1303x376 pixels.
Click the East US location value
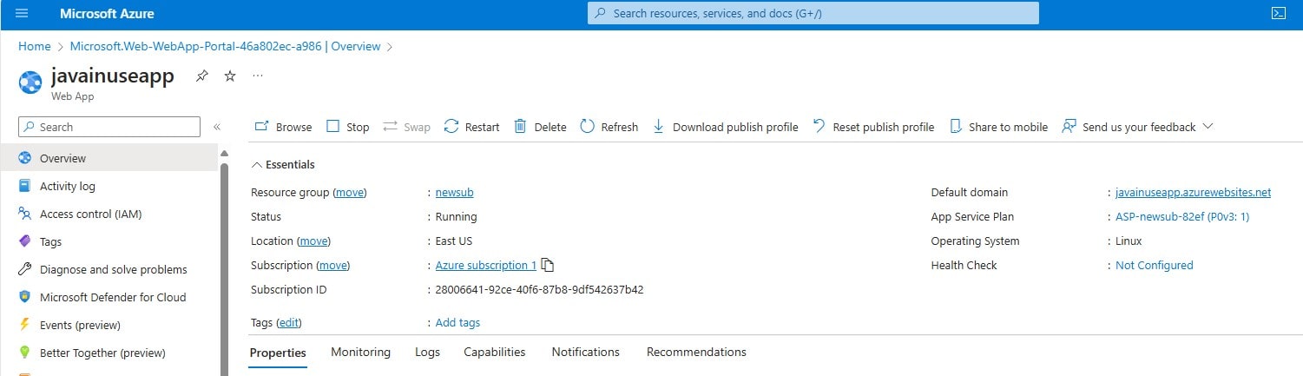click(453, 241)
